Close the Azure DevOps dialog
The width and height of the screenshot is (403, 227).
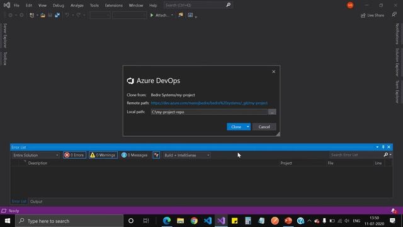pyautogui.click(x=274, y=72)
